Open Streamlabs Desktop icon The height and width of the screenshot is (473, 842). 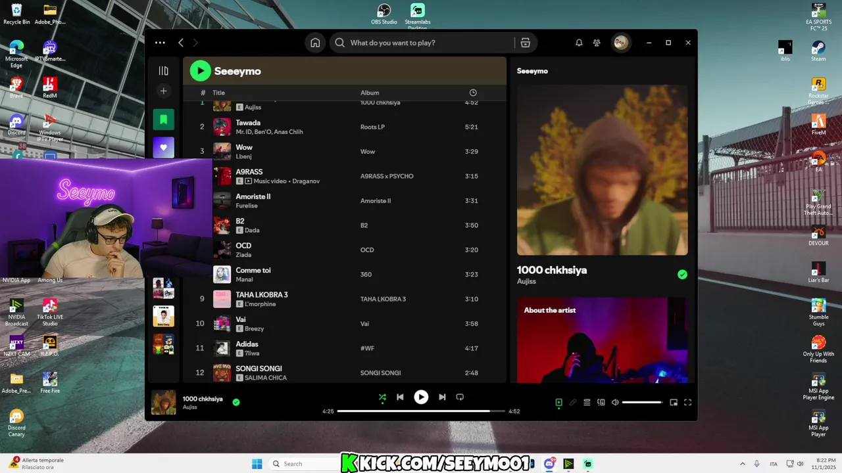(x=418, y=16)
